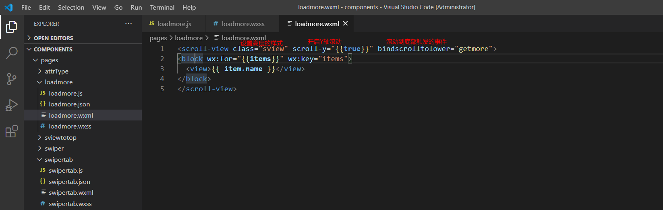Click line number 1 in the gutter
Screen dimensions: 663x210
pos(162,49)
